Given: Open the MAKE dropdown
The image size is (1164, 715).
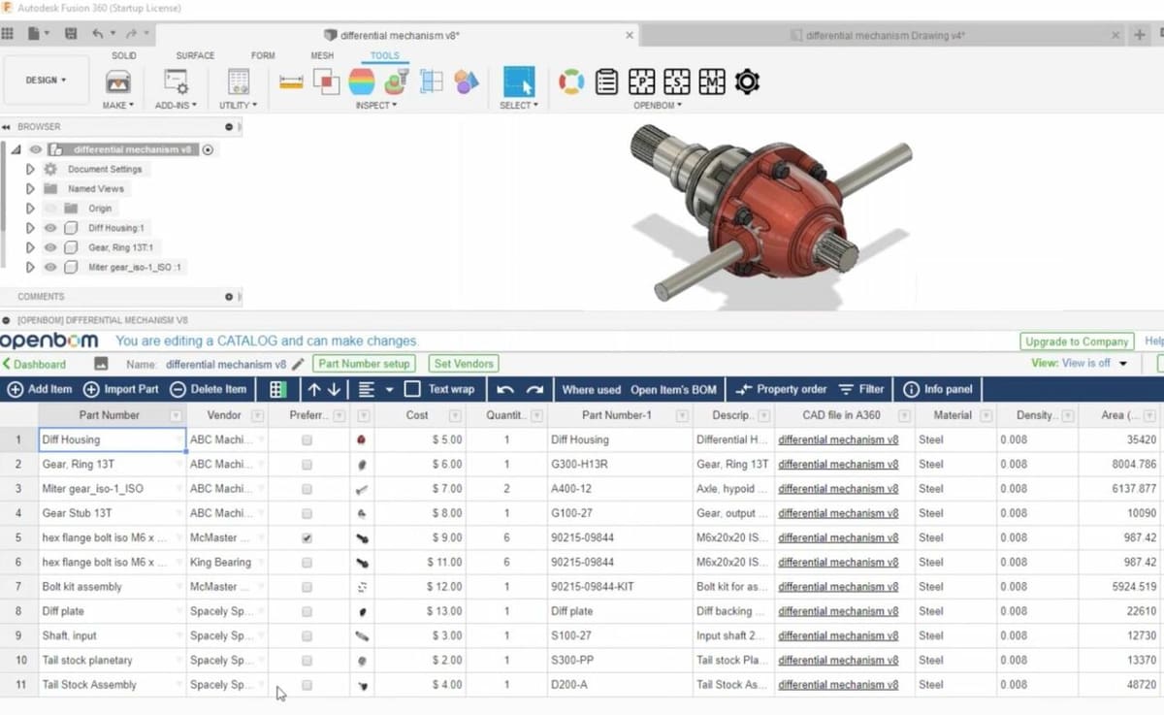Looking at the screenshot, I should 117,105.
